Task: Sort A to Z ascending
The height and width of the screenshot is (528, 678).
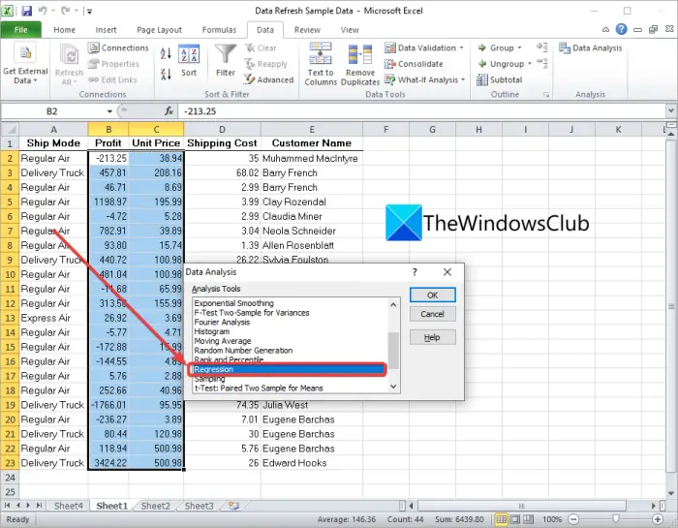Action: [x=166, y=53]
